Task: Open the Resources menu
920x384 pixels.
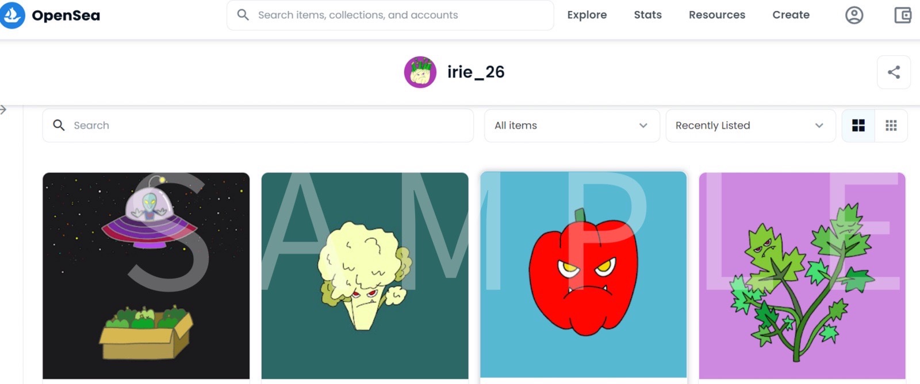Action: tap(716, 15)
